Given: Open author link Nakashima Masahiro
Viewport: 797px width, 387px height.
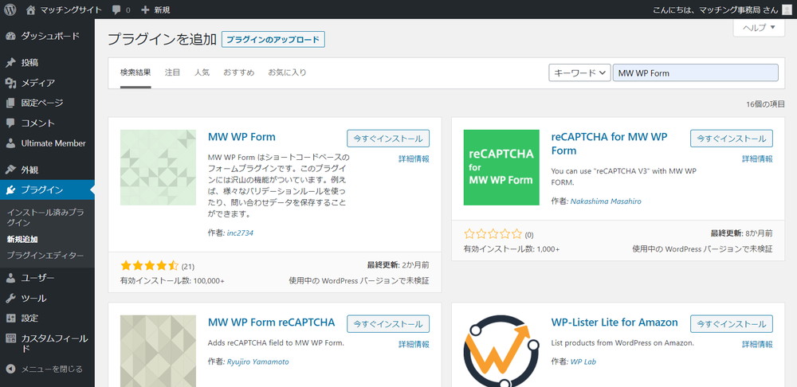Looking at the screenshot, I should [x=606, y=201].
